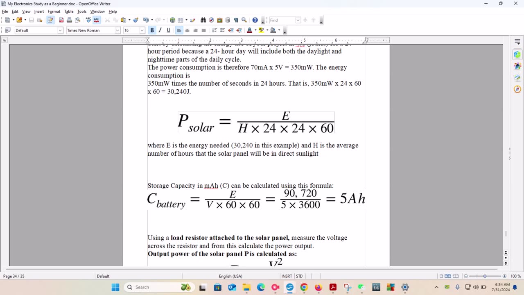Click the New document icon
The width and height of the screenshot is (524, 295).
(x=7, y=20)
